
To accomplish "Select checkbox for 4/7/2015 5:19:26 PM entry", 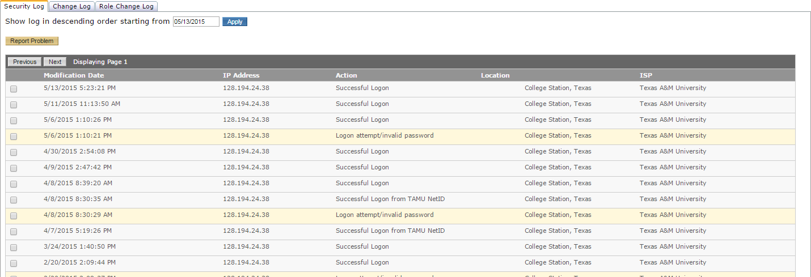I will [x=14, y=232].
